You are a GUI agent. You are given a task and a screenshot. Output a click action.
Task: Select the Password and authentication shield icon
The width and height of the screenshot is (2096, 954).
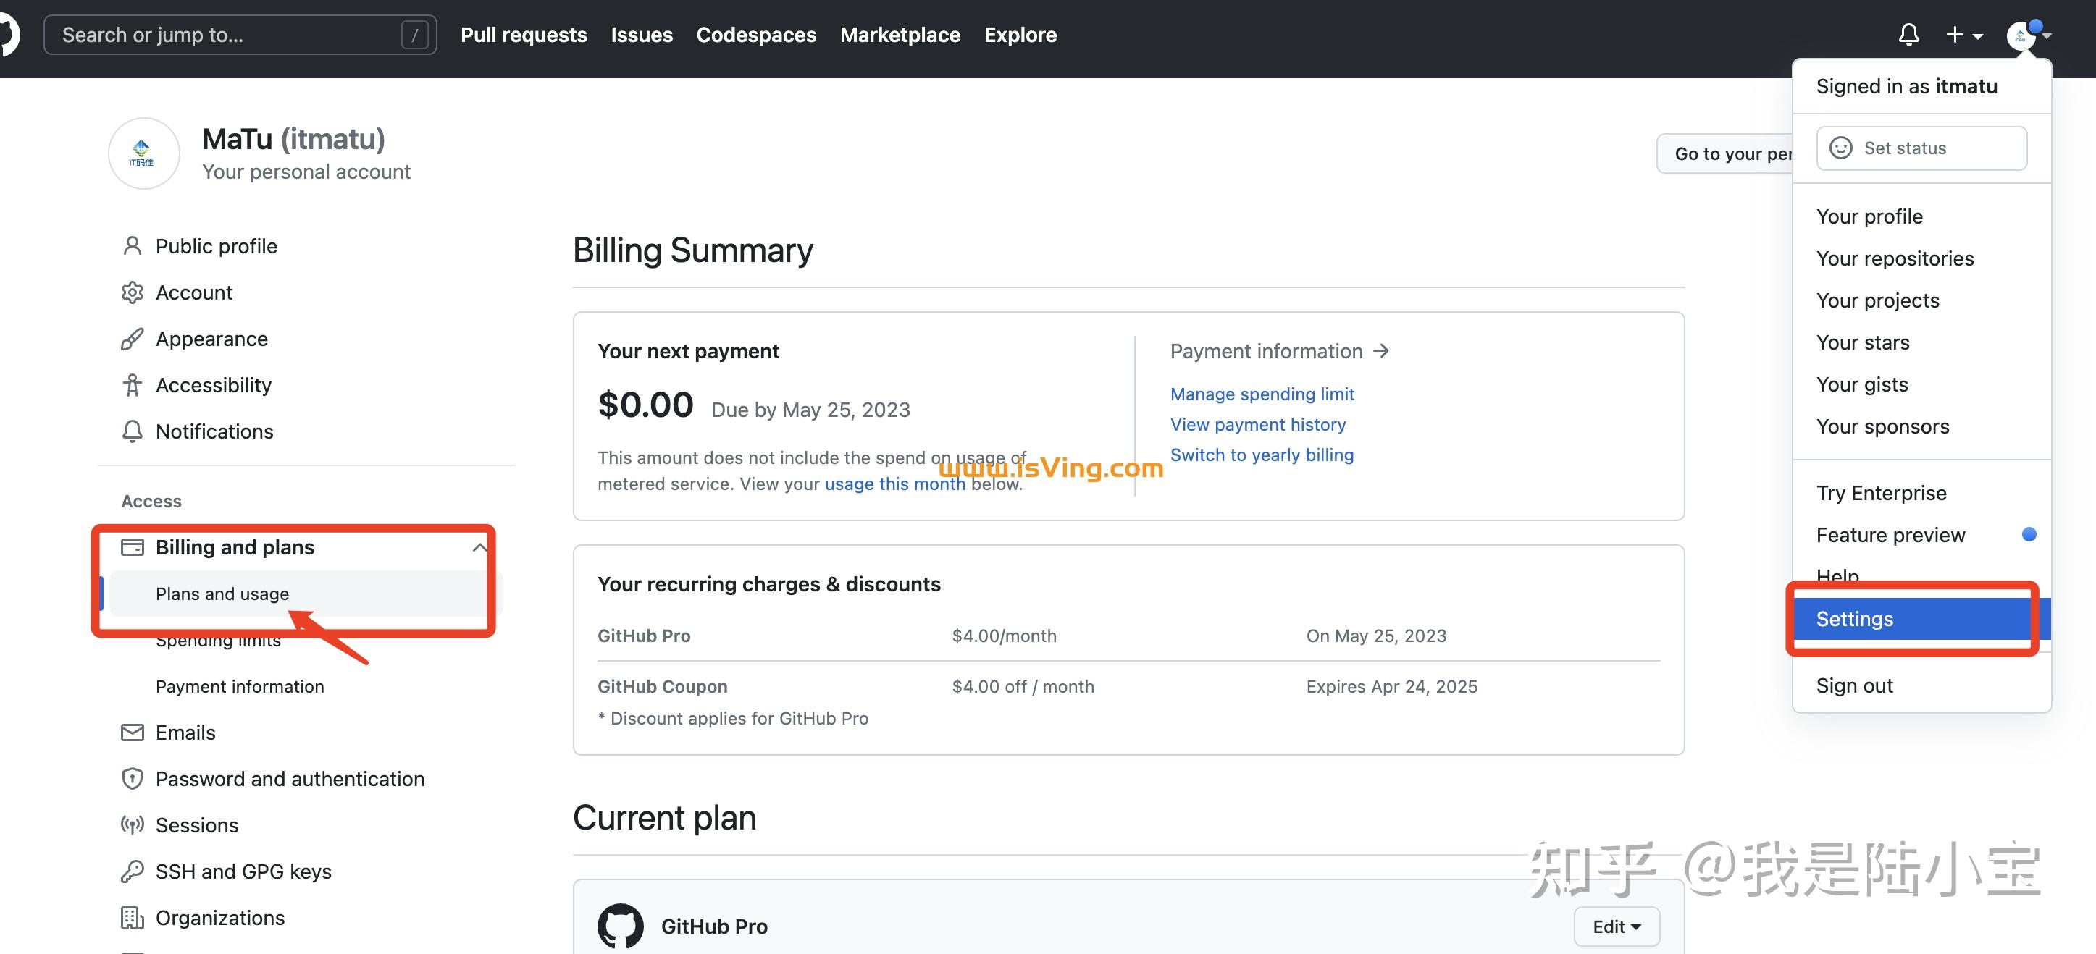132,778
